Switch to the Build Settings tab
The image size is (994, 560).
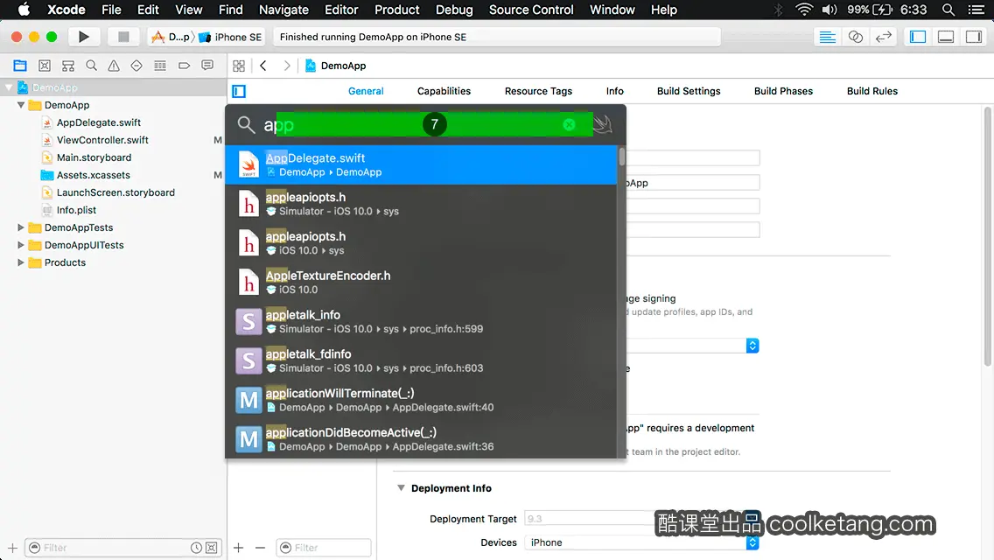[689, 91]
